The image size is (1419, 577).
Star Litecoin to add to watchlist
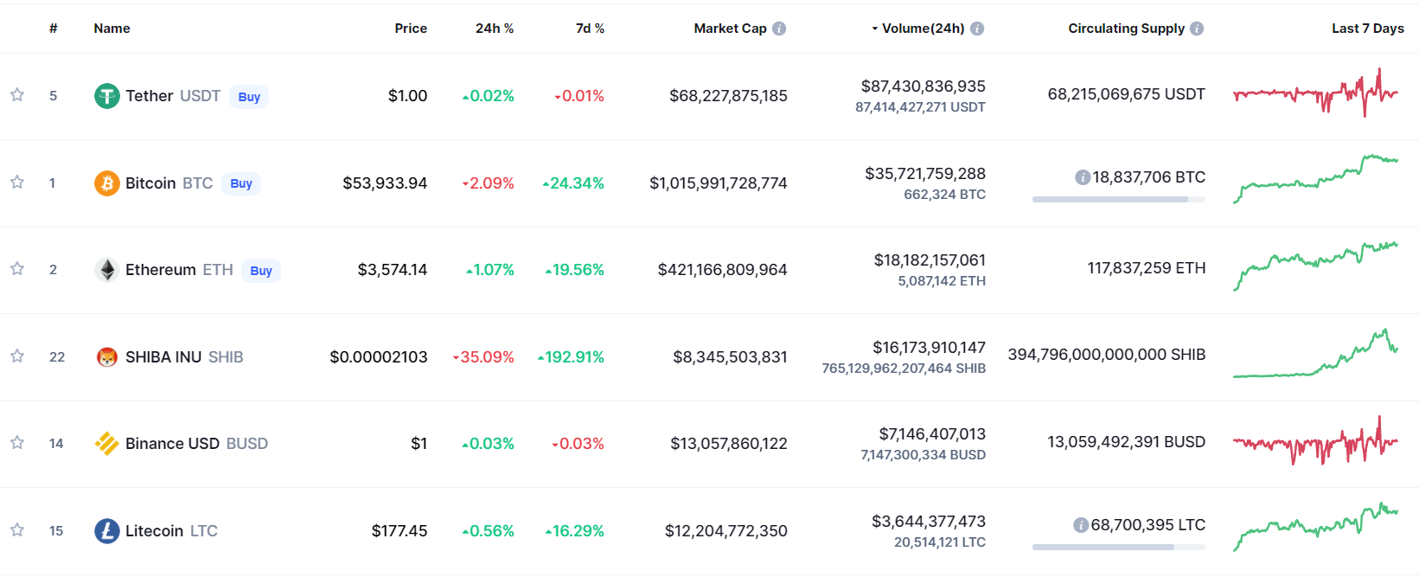click(x=17, y=530)
